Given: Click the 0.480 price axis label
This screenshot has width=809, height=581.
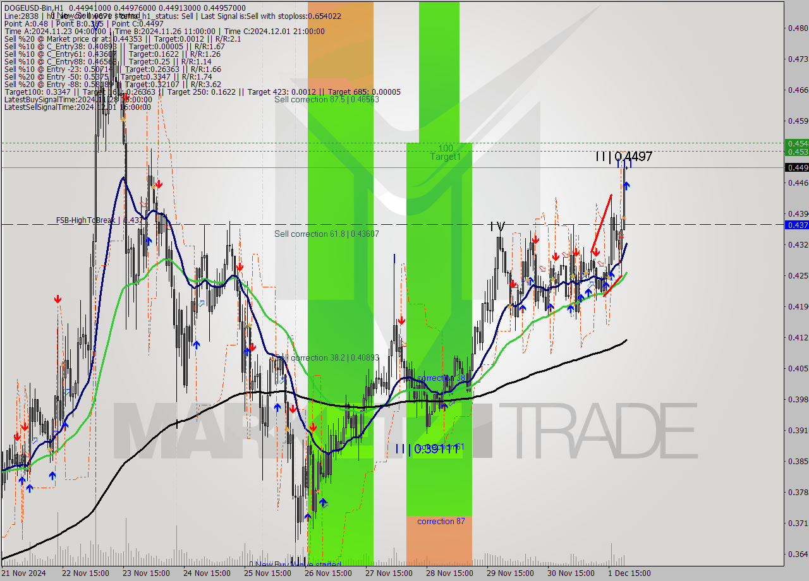Looking at the screenshot, I should click(x=798, y=28).
